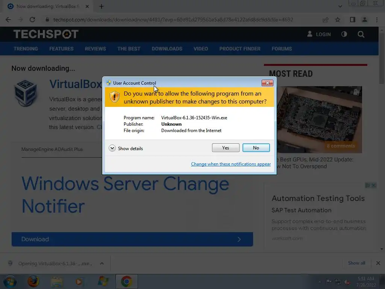Show hidden tray icons arrow
Image resolution: width=385 pixels, height=289 pixels.
(x=320, y=282)
